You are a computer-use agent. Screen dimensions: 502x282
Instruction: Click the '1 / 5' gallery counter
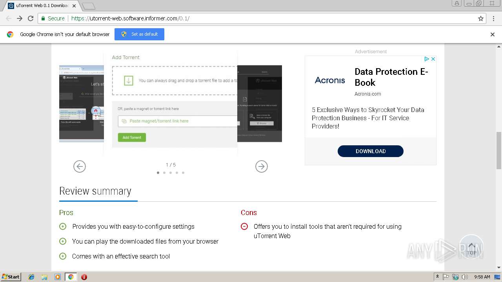click(x=171, y=165)
